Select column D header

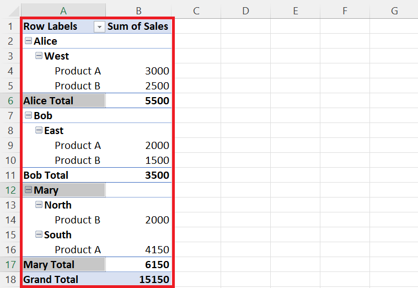(245, 10)
